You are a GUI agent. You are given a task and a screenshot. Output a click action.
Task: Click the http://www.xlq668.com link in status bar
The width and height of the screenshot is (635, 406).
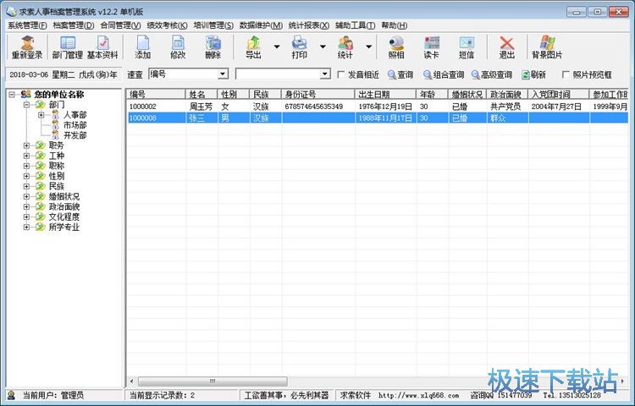pos(419,396)
